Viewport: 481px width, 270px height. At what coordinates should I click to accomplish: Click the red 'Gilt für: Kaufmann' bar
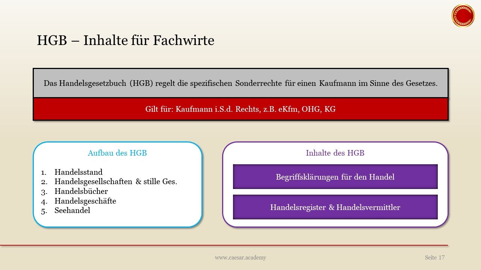tap(240, 109)
